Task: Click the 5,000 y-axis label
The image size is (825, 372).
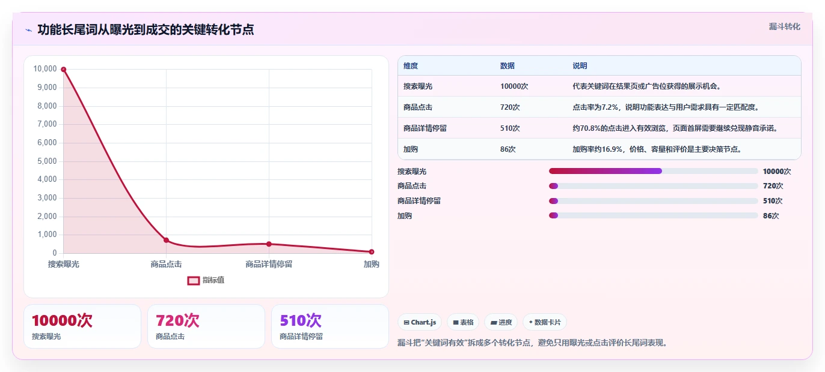Action: 47,161
